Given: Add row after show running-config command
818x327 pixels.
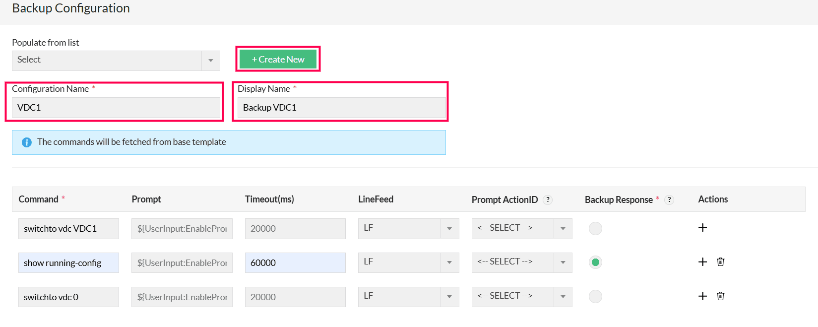Looking at the screenshot, I should tap(702, 262).
